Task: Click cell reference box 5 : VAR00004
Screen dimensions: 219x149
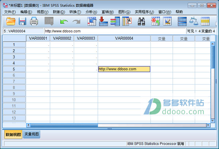Action: [23, 31]
